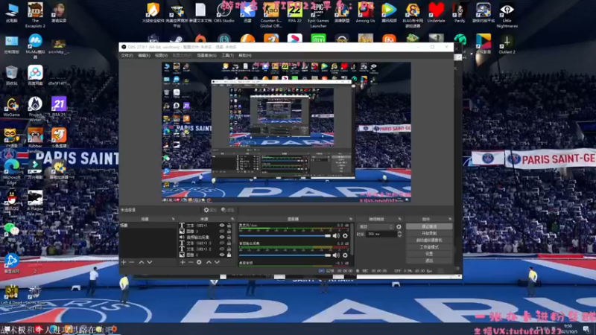Toggle visibility of the 图像 3 source
This screenshot has width=596, height=335.
coord(222,232)
